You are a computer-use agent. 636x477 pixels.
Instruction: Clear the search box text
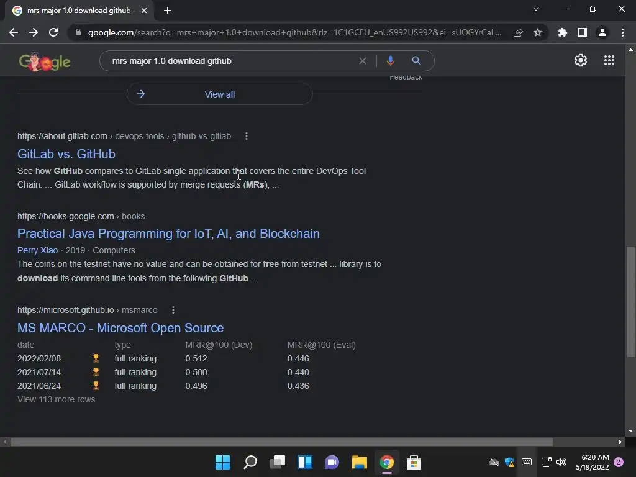point(363,61)
